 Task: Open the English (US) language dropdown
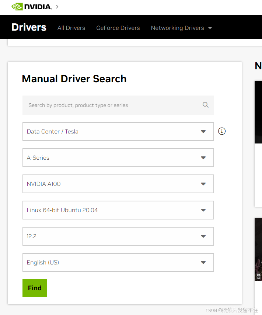tap(118, 262)
